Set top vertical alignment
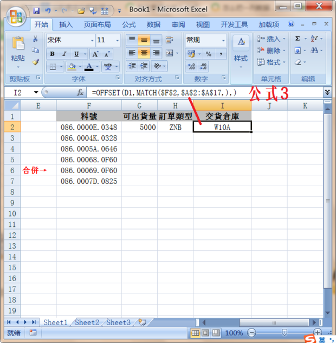The width and height of the screenshot is (336, 343). pyautogui.click(x=132, y=40)
